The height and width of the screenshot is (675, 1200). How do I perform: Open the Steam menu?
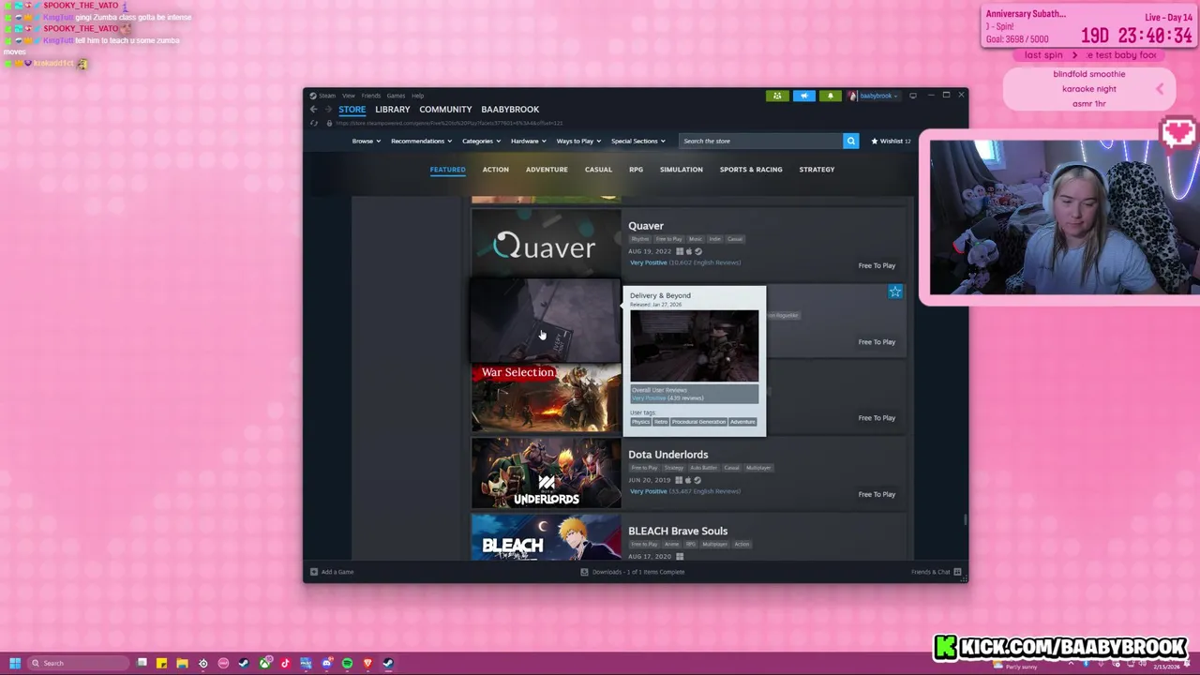point(327,96)
